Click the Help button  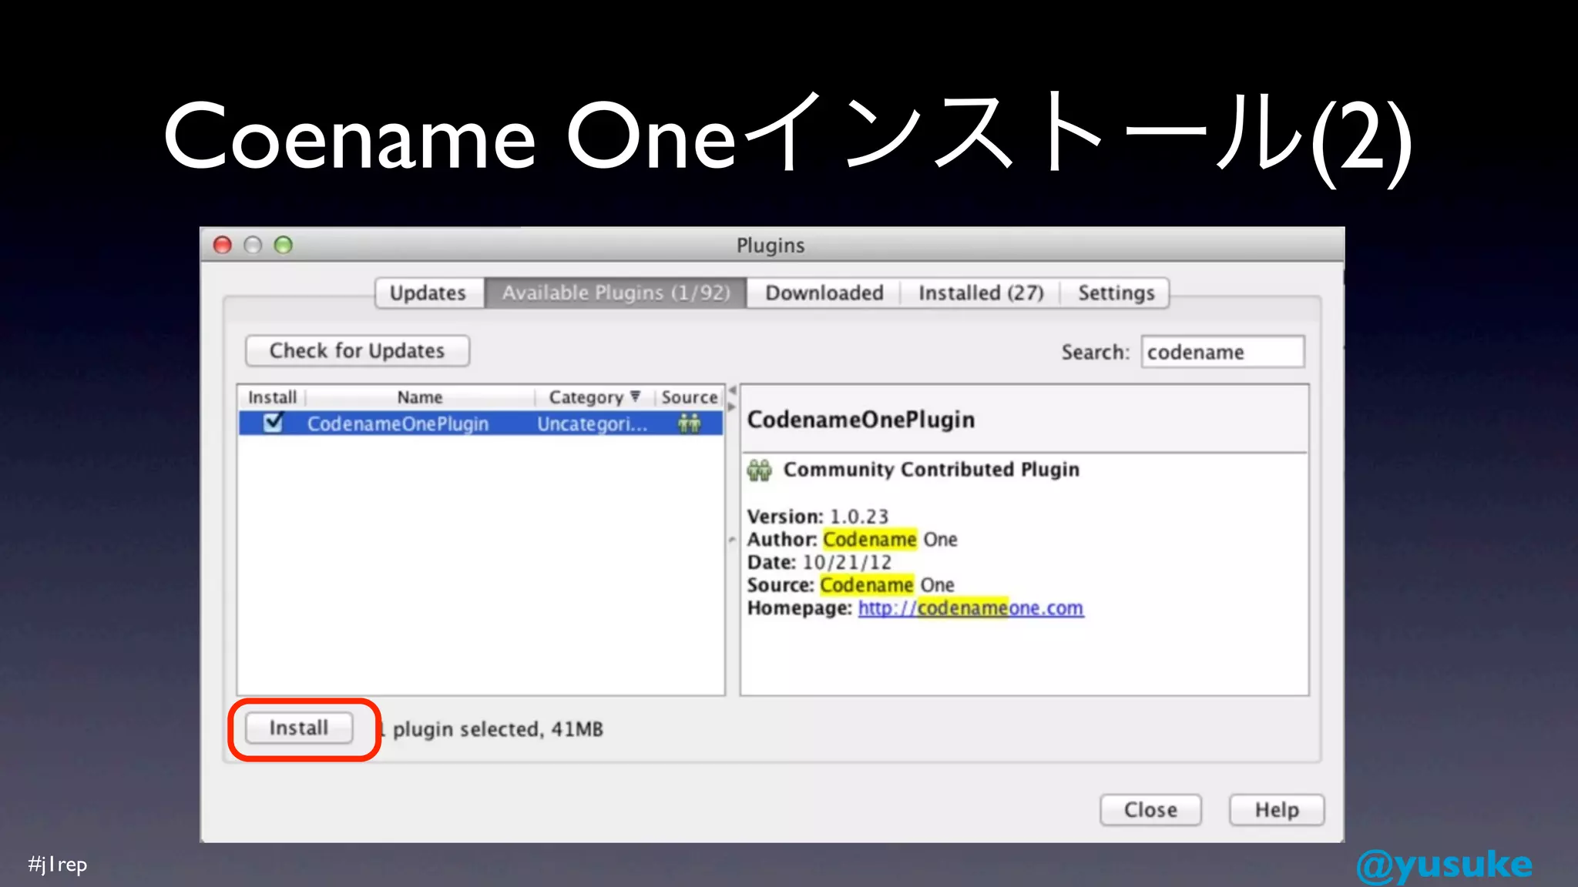click(1277, 810)
